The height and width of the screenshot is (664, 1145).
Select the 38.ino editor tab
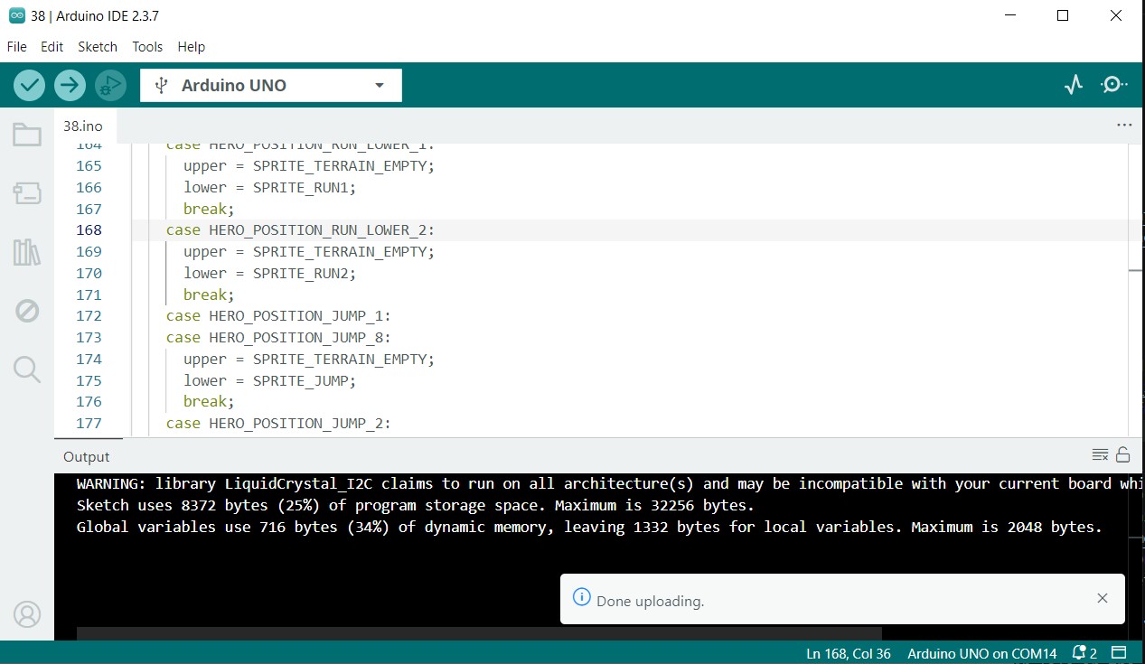tap(83, 126)
